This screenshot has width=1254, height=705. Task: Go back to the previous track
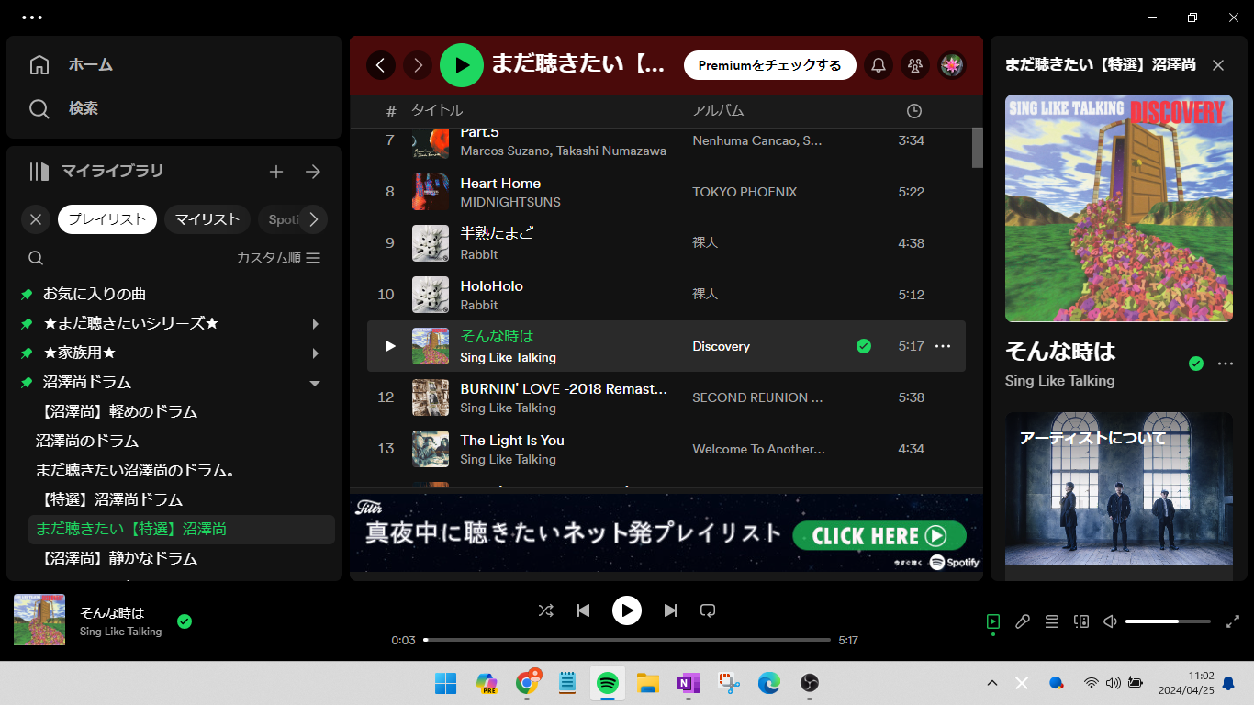583,610
